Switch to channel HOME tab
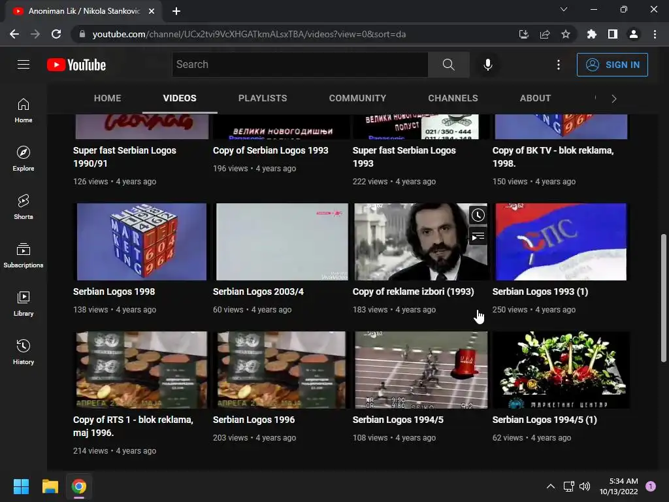The height and width of the screenshot is (502, 669). (x=108, y=98)
